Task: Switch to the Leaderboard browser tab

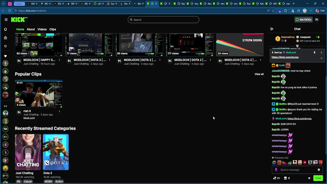Action: 19,4
